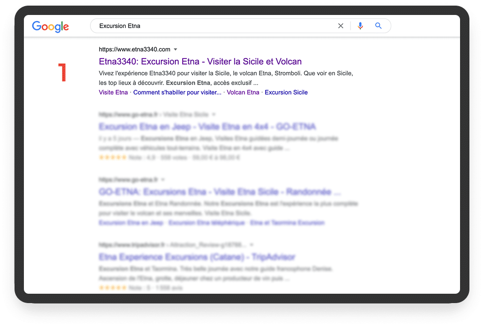Expand dropdown arrow beside third result URL
Image resolution: width=483 pixels, height=326 pixels.
click(x=163, y=180)
